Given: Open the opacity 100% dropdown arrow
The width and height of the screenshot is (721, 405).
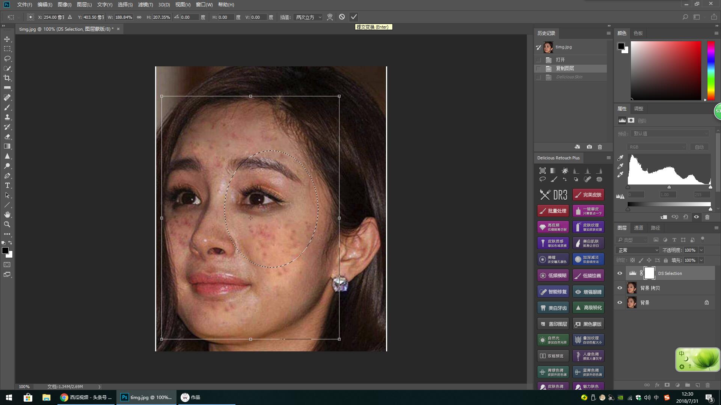Looking at the screenshot, I should point(701,250).
